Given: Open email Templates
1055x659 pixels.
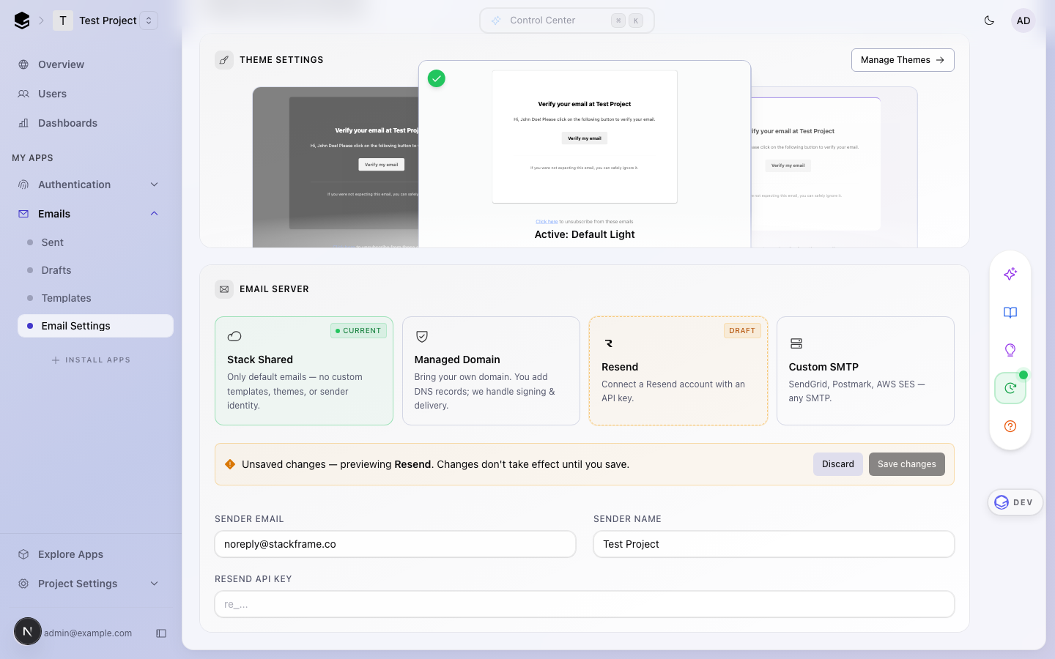Looking at the screenshot, I should coord(95,298).
